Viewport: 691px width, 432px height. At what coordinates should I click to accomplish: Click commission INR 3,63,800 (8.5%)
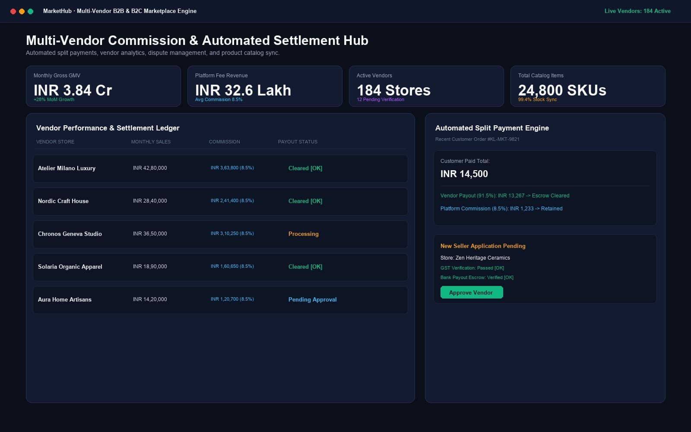pyautogui.click(x=232, y=168)
